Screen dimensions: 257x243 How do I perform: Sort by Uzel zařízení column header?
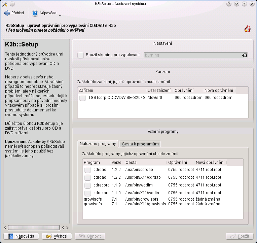pyautogui.click(x=160, y=91)
